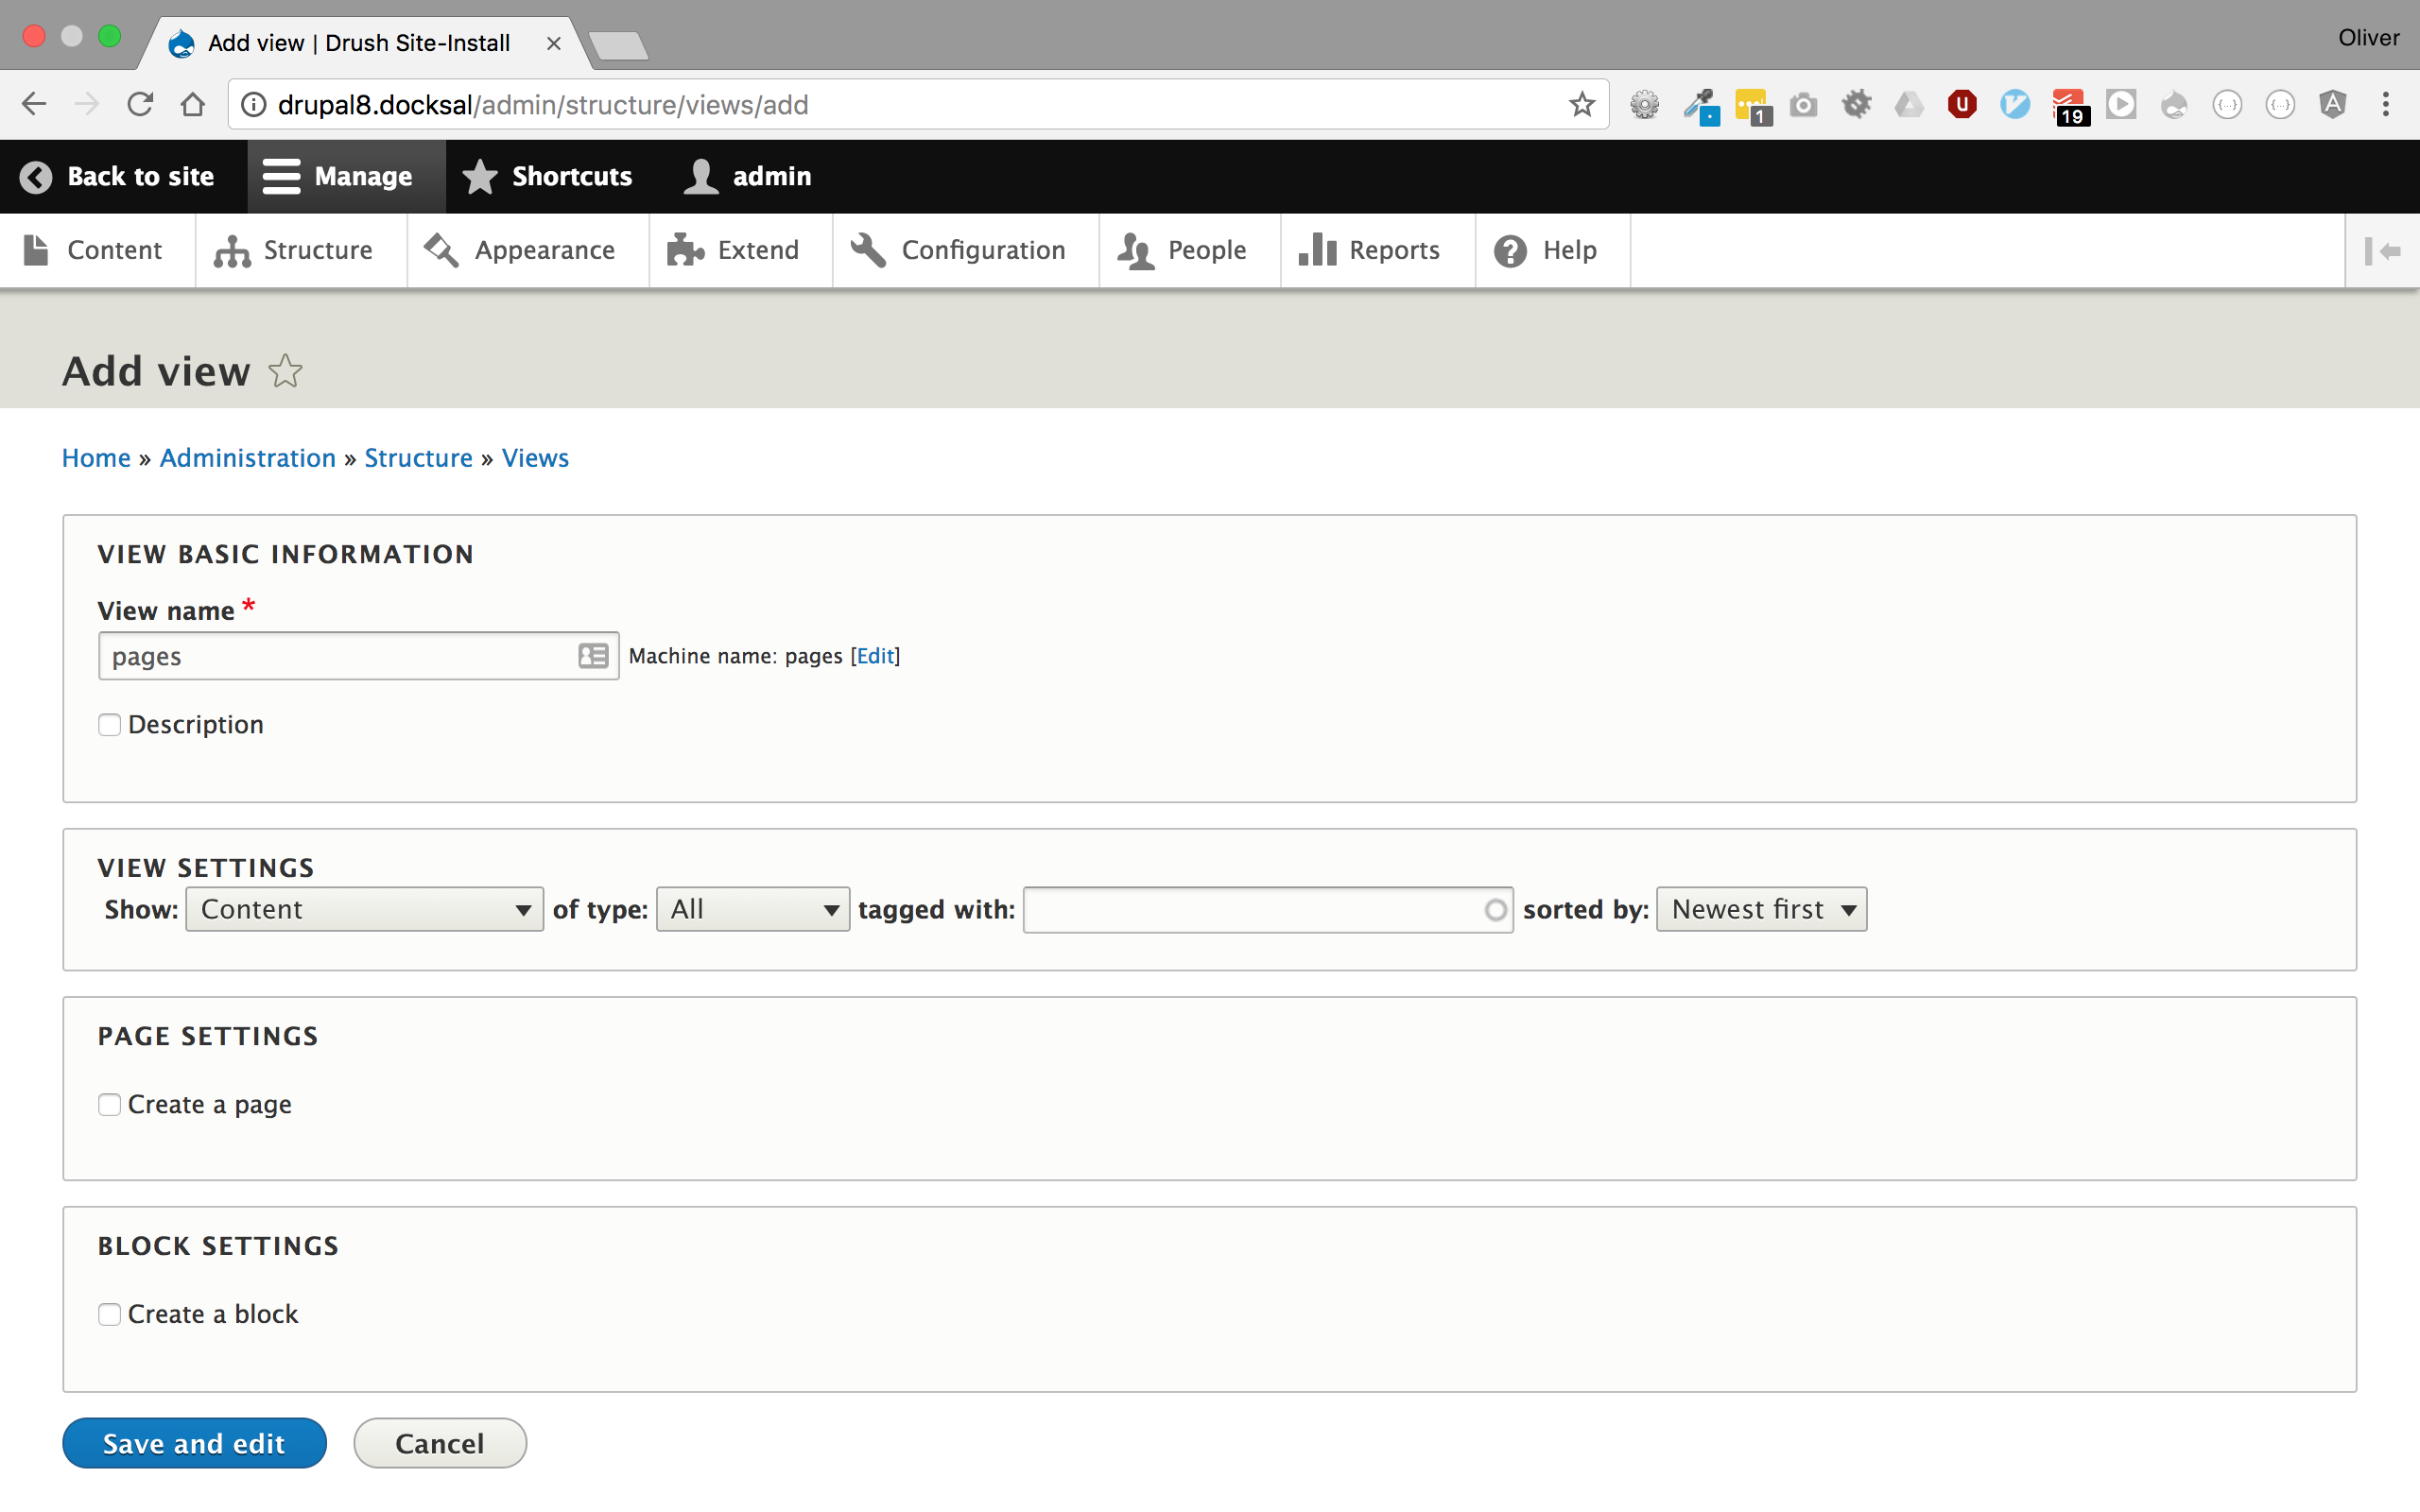Click the uBlock extension icon
This screenshot has height=1512, width=2420.
[1961, 105]
